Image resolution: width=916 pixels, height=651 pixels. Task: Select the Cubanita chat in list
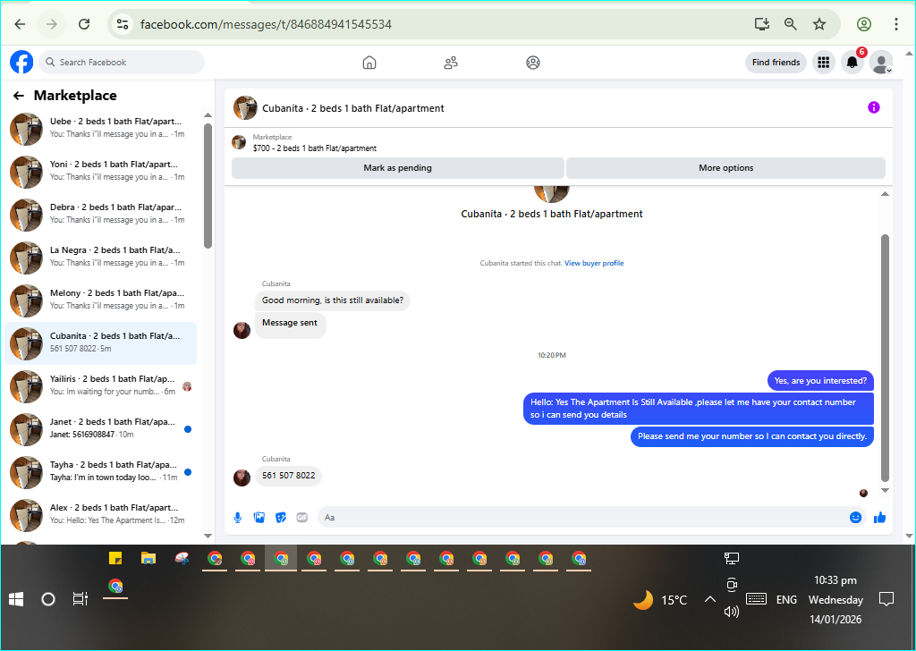tap(100, 343)
